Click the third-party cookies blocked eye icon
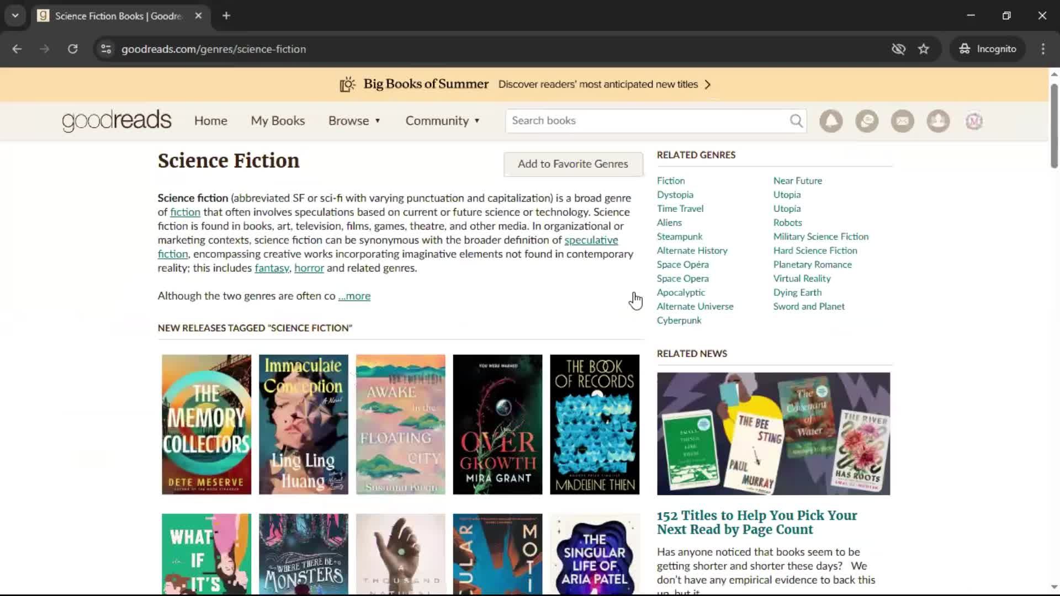 point(898,49)
